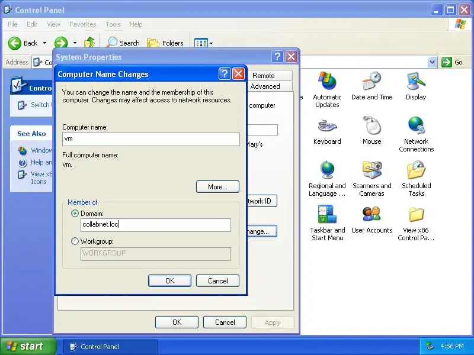
Task: Click help question mark in Computer Name Changes
Action: click(x=225, y=74)
